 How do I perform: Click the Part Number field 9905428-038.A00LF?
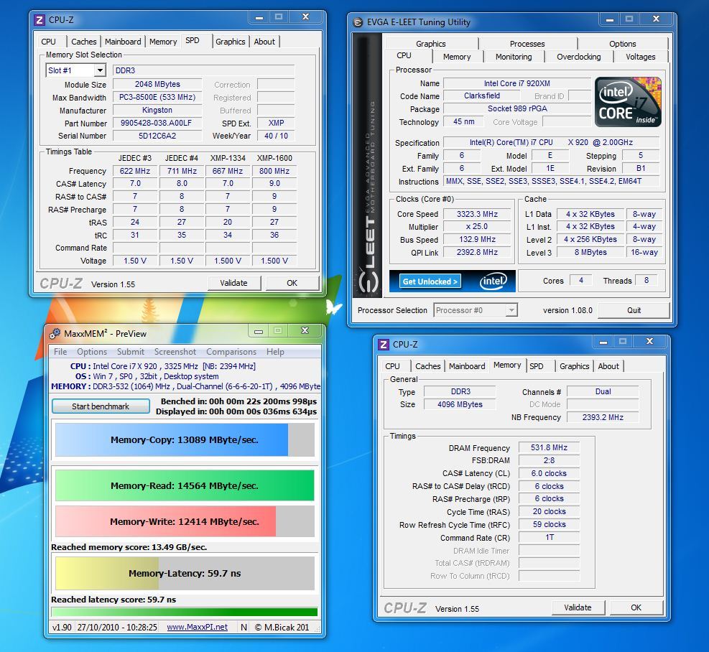coord(157,123)
